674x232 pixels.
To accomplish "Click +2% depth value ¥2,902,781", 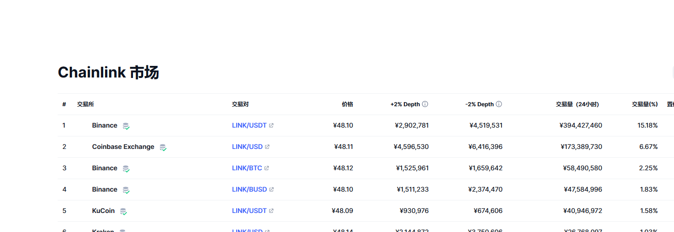I will click(412, 125).
